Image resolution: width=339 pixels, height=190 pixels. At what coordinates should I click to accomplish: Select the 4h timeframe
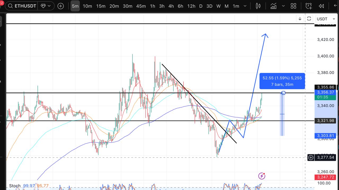pyautogui.click(x=171, y=6)
